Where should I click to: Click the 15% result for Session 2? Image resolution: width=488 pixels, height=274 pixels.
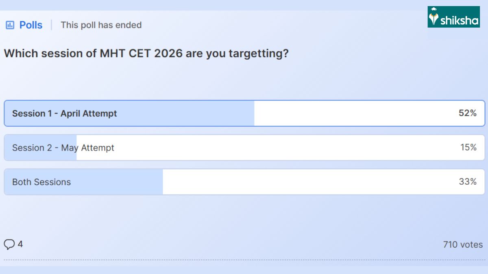468,147
